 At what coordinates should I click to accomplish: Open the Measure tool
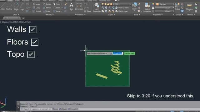click(189, 6)
